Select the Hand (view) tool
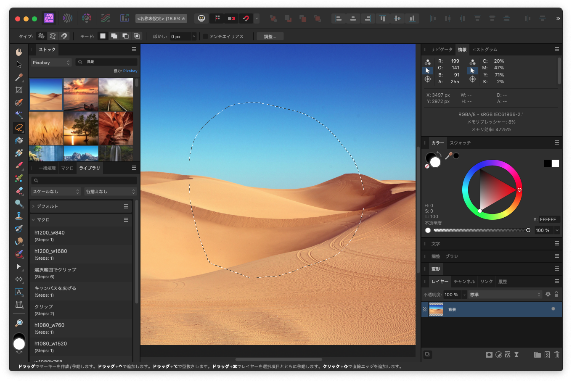The image size is (572, 382). (19, 52)
